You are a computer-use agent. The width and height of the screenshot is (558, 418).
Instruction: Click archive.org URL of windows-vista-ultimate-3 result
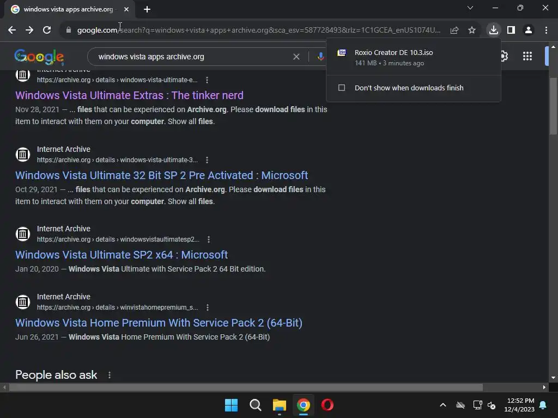click(x=117, y=160)
